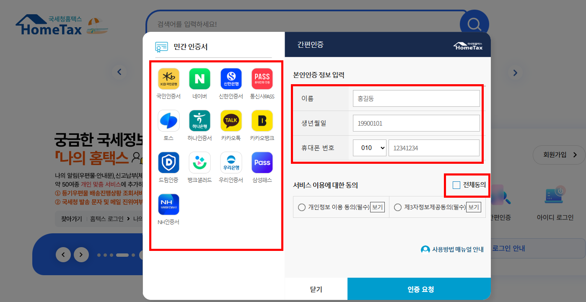Viewport: 586px width, 302px height.
Task: Click the 민간 인증서 certificate icon
Action: 161,46
